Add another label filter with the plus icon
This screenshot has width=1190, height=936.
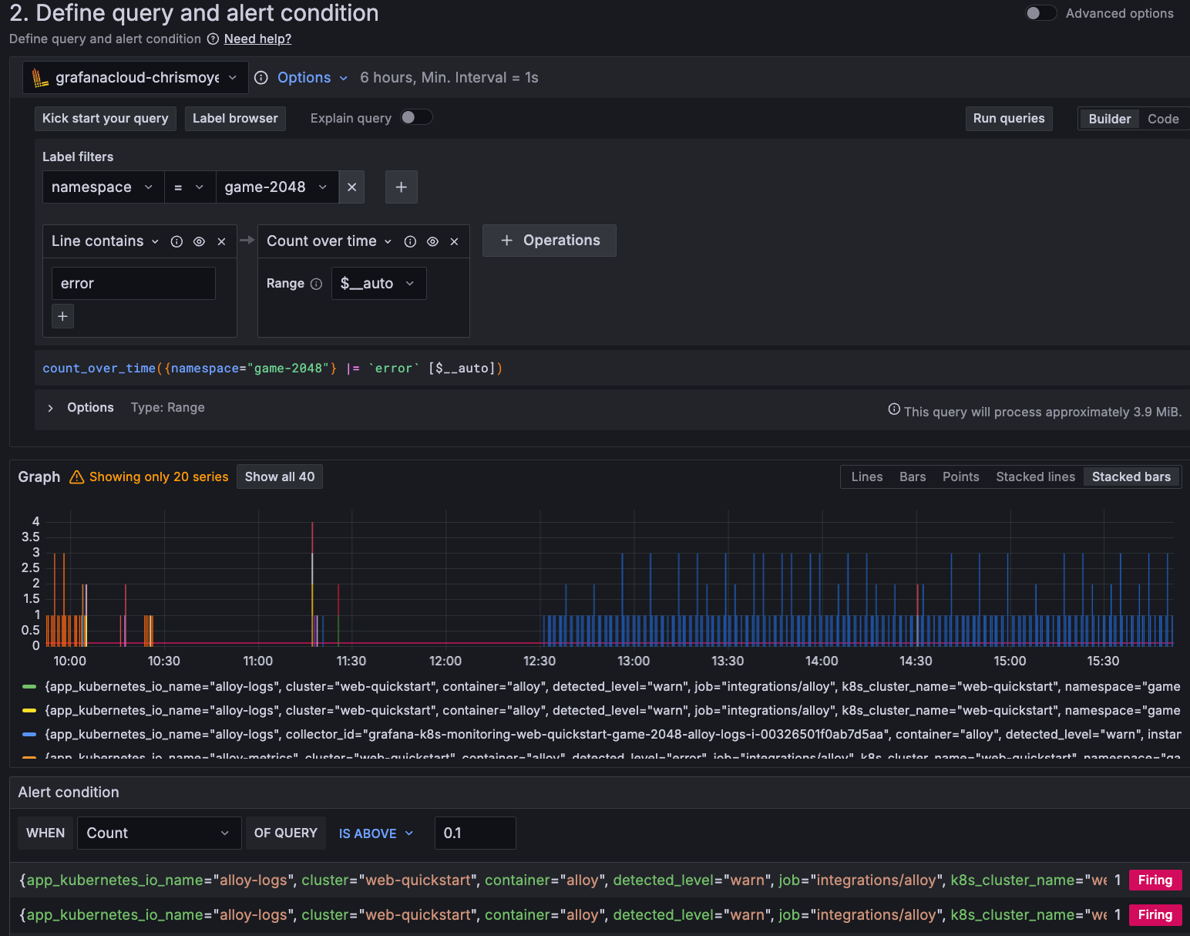click(401, 187)
